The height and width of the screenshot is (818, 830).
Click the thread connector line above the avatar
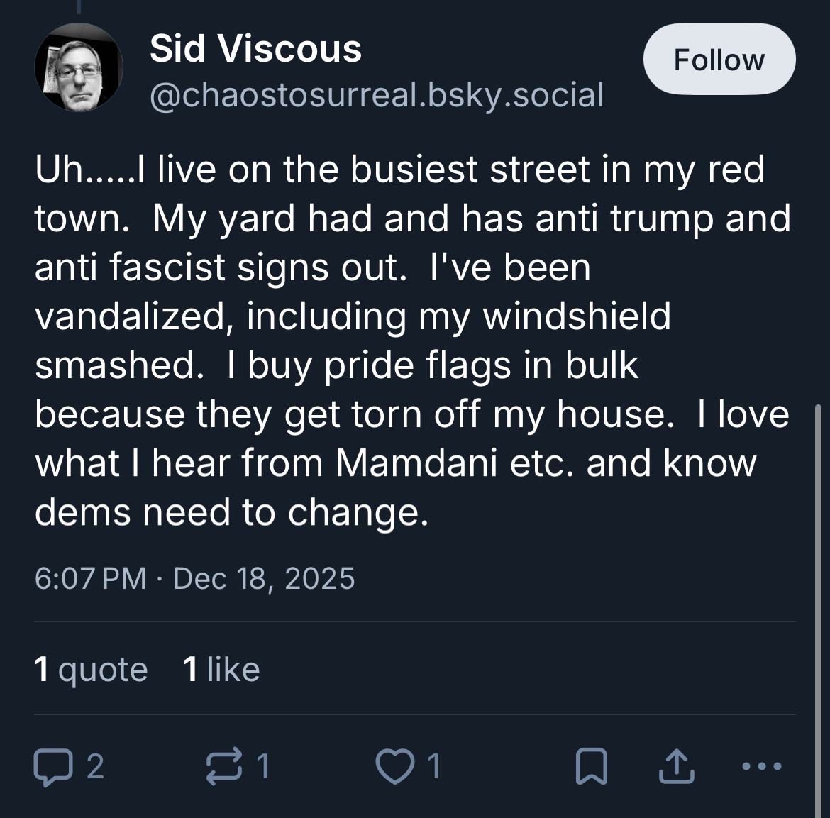(x=79, y=7)
